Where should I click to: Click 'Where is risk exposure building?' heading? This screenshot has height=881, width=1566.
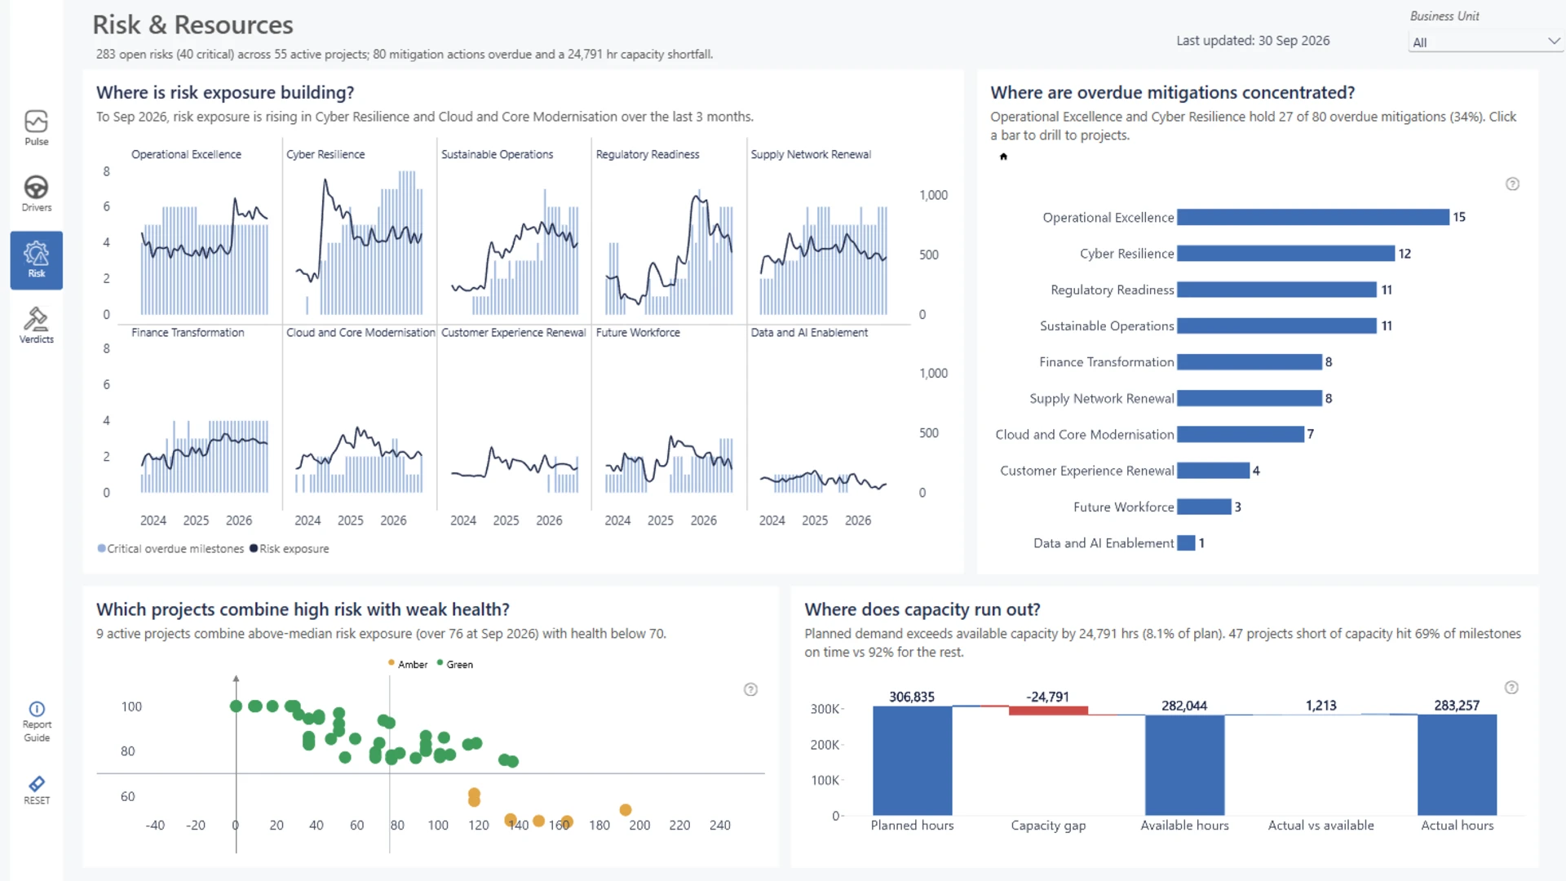(225, 93)
